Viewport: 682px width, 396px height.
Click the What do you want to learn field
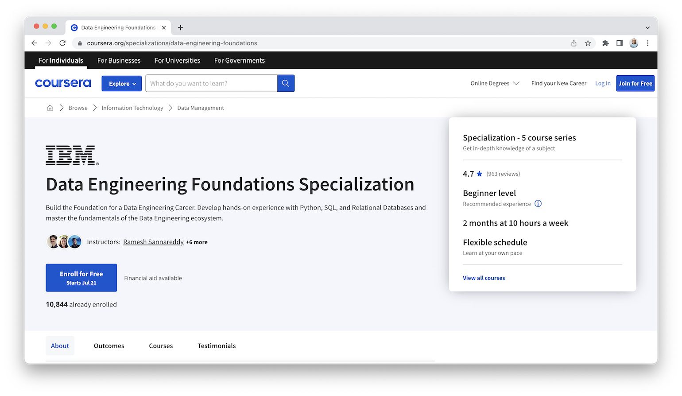[x=211, y=83]
